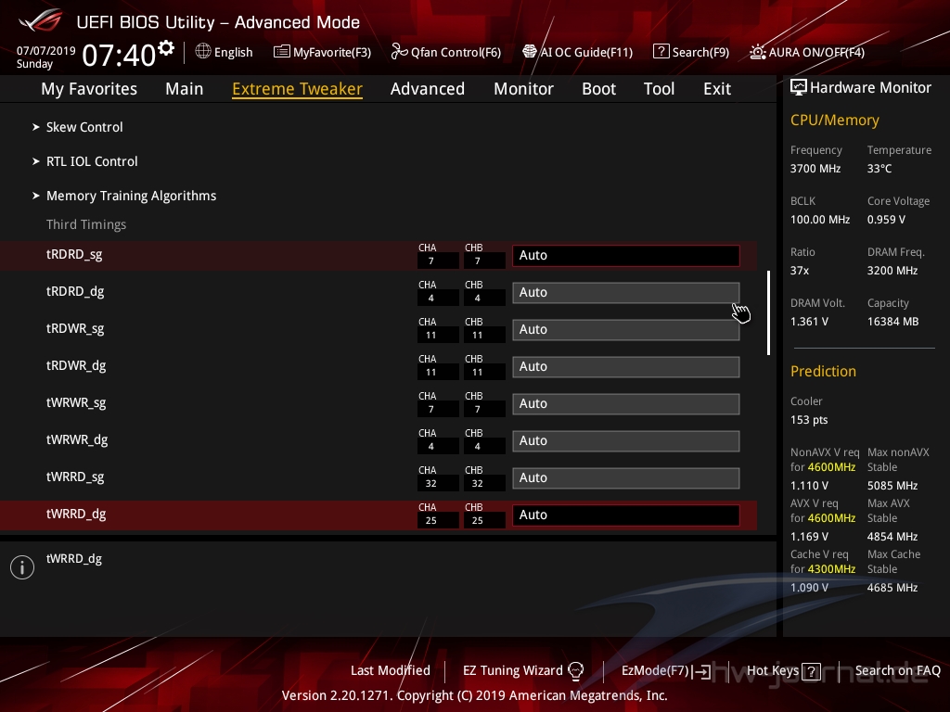Image resolution: width=950 pixels, height=712 pixels.
Task: Open the My Favorites tab
Action: [89, 89]
